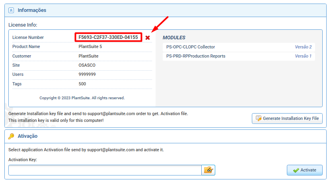Click the License Info: heading
333x185 pixels.
pos(23,25)
